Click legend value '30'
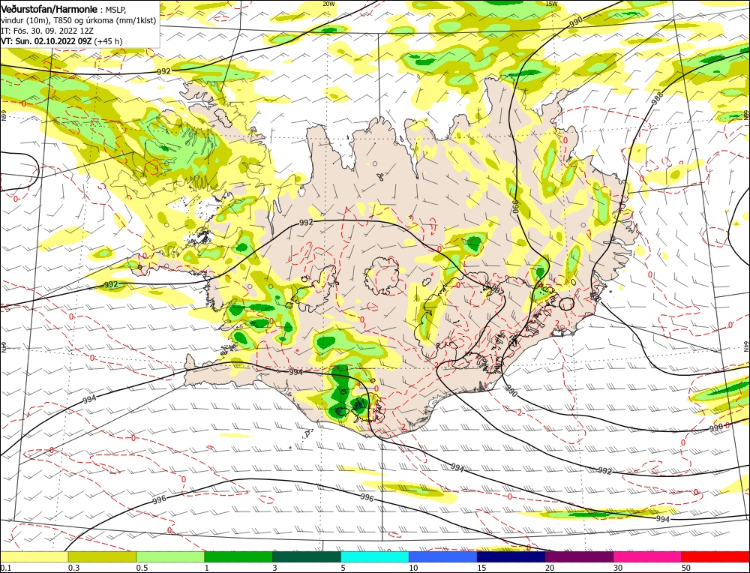750x573 pixels. click(619, 568)
